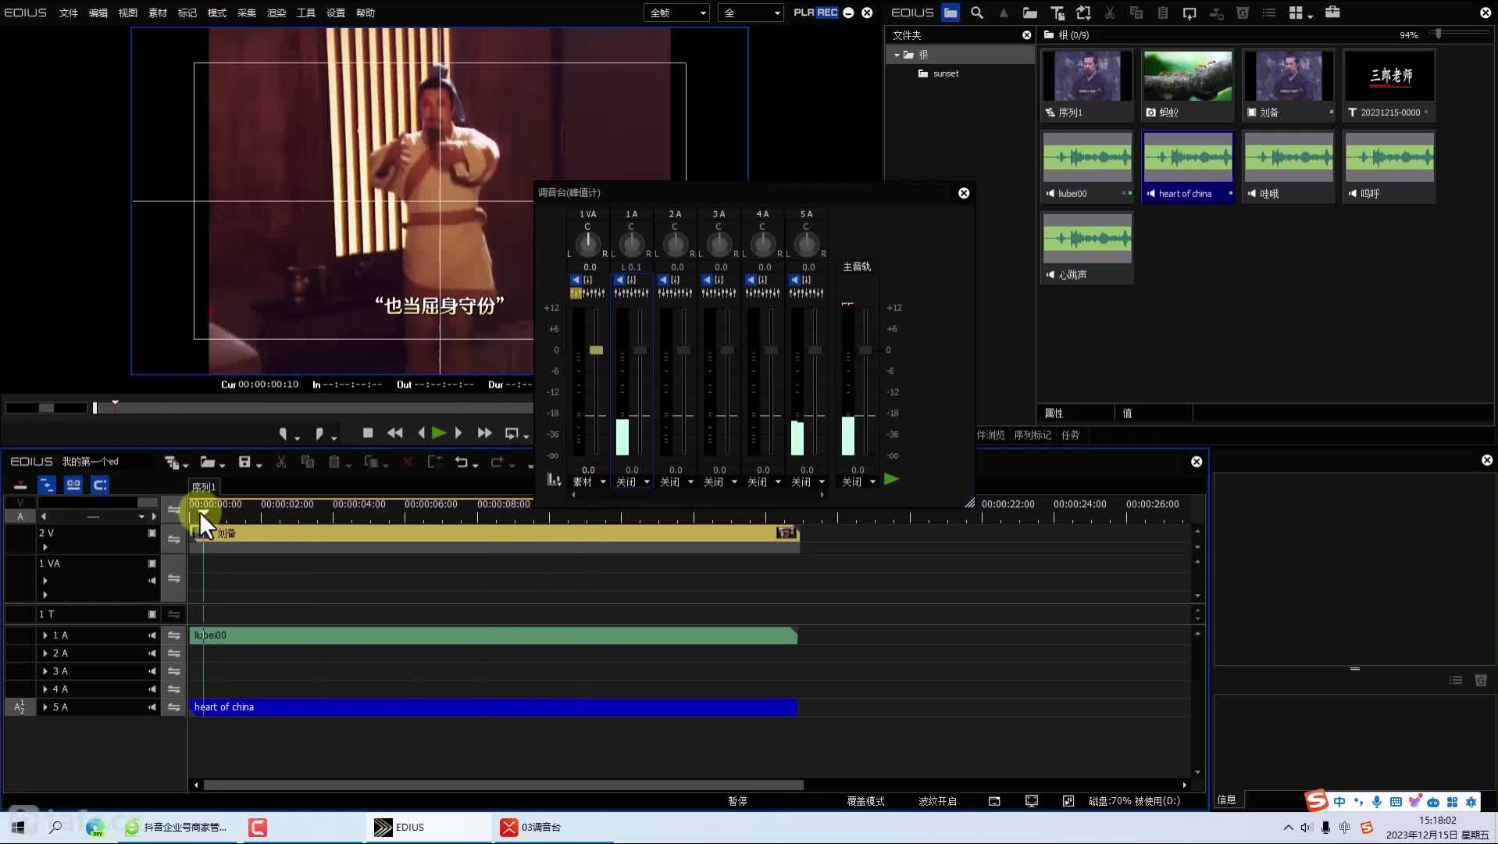
Task: Create a title clip in the bin
Action: point(1058,13)
